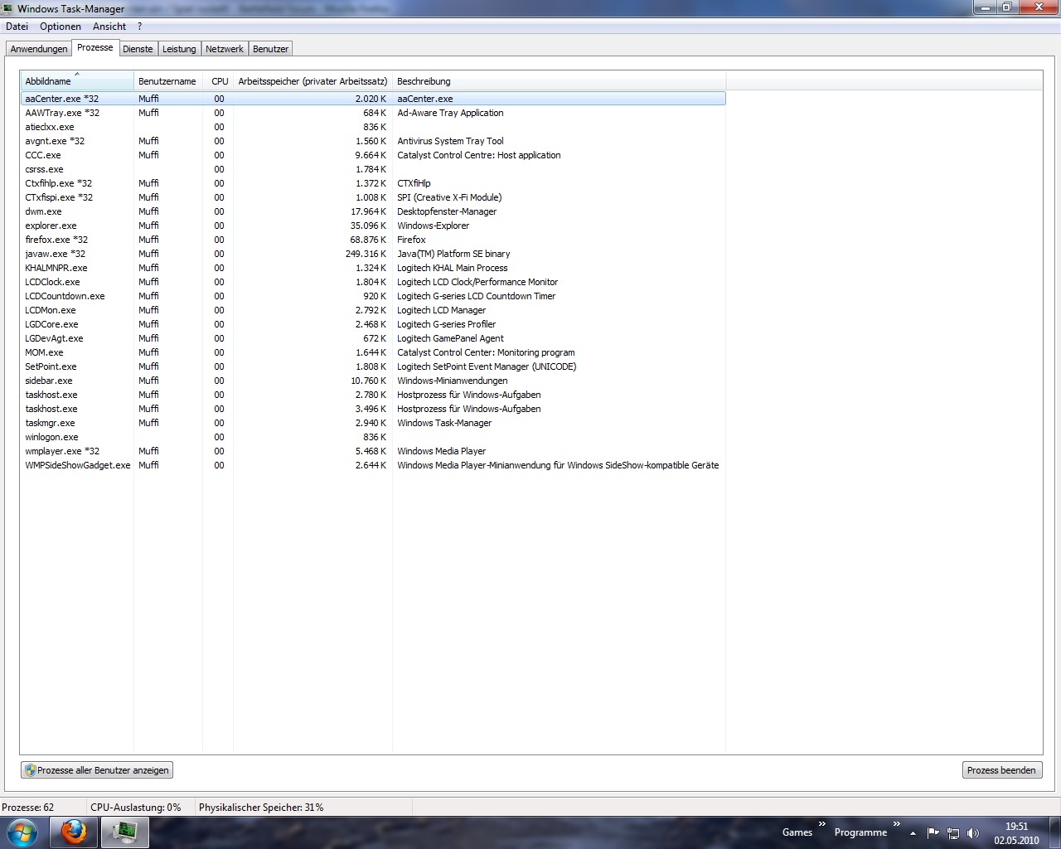This screenshot has height=849, width=1061.
Task: Click Prozesse aller Benutzer anzeigen button
Action: coord(97,770)
